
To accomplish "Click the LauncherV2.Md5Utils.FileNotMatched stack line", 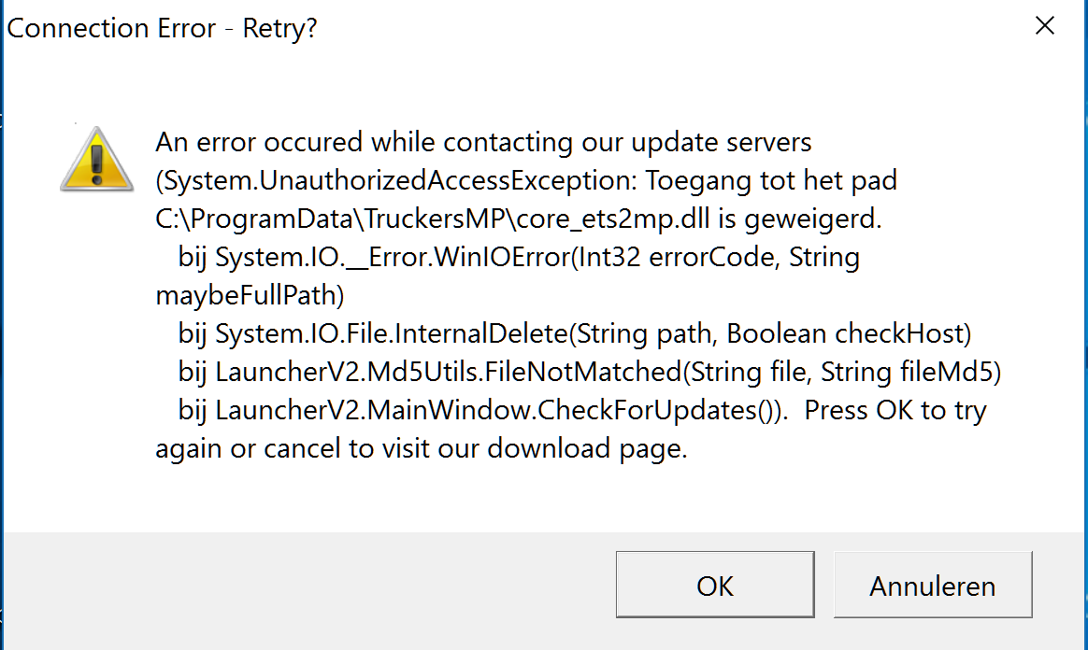I will (590, 372).
